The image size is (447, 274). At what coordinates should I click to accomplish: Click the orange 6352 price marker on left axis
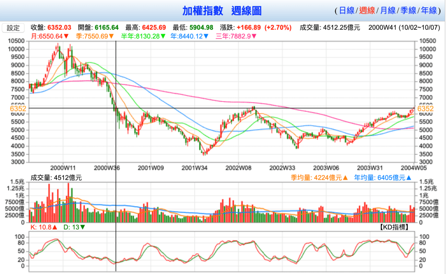pos(18,108)
